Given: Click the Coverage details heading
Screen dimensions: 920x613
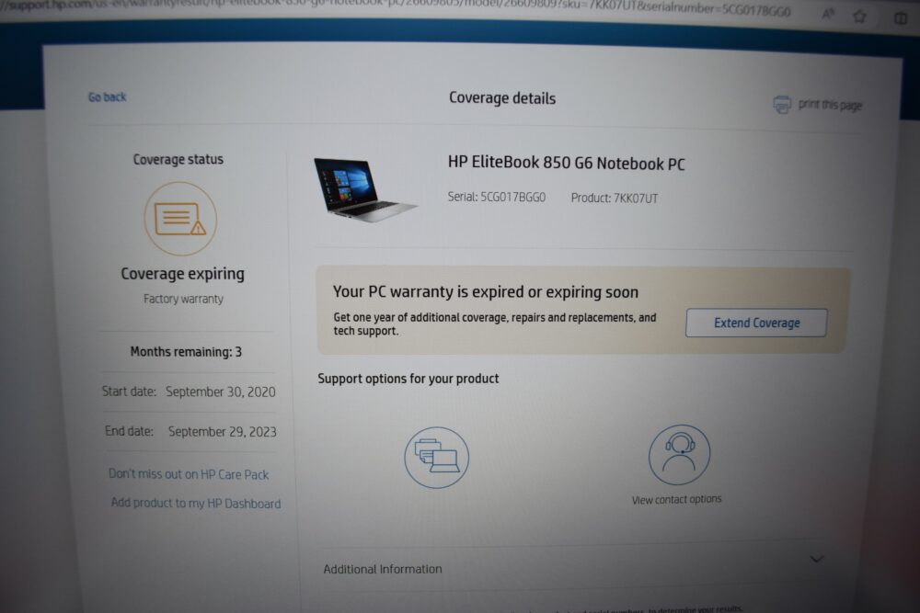Looking at the screenshot, I should [502, 97].
